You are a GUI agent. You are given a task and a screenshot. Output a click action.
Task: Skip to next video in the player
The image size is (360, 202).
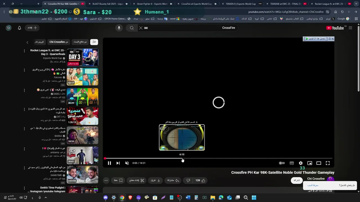point(118,163)
